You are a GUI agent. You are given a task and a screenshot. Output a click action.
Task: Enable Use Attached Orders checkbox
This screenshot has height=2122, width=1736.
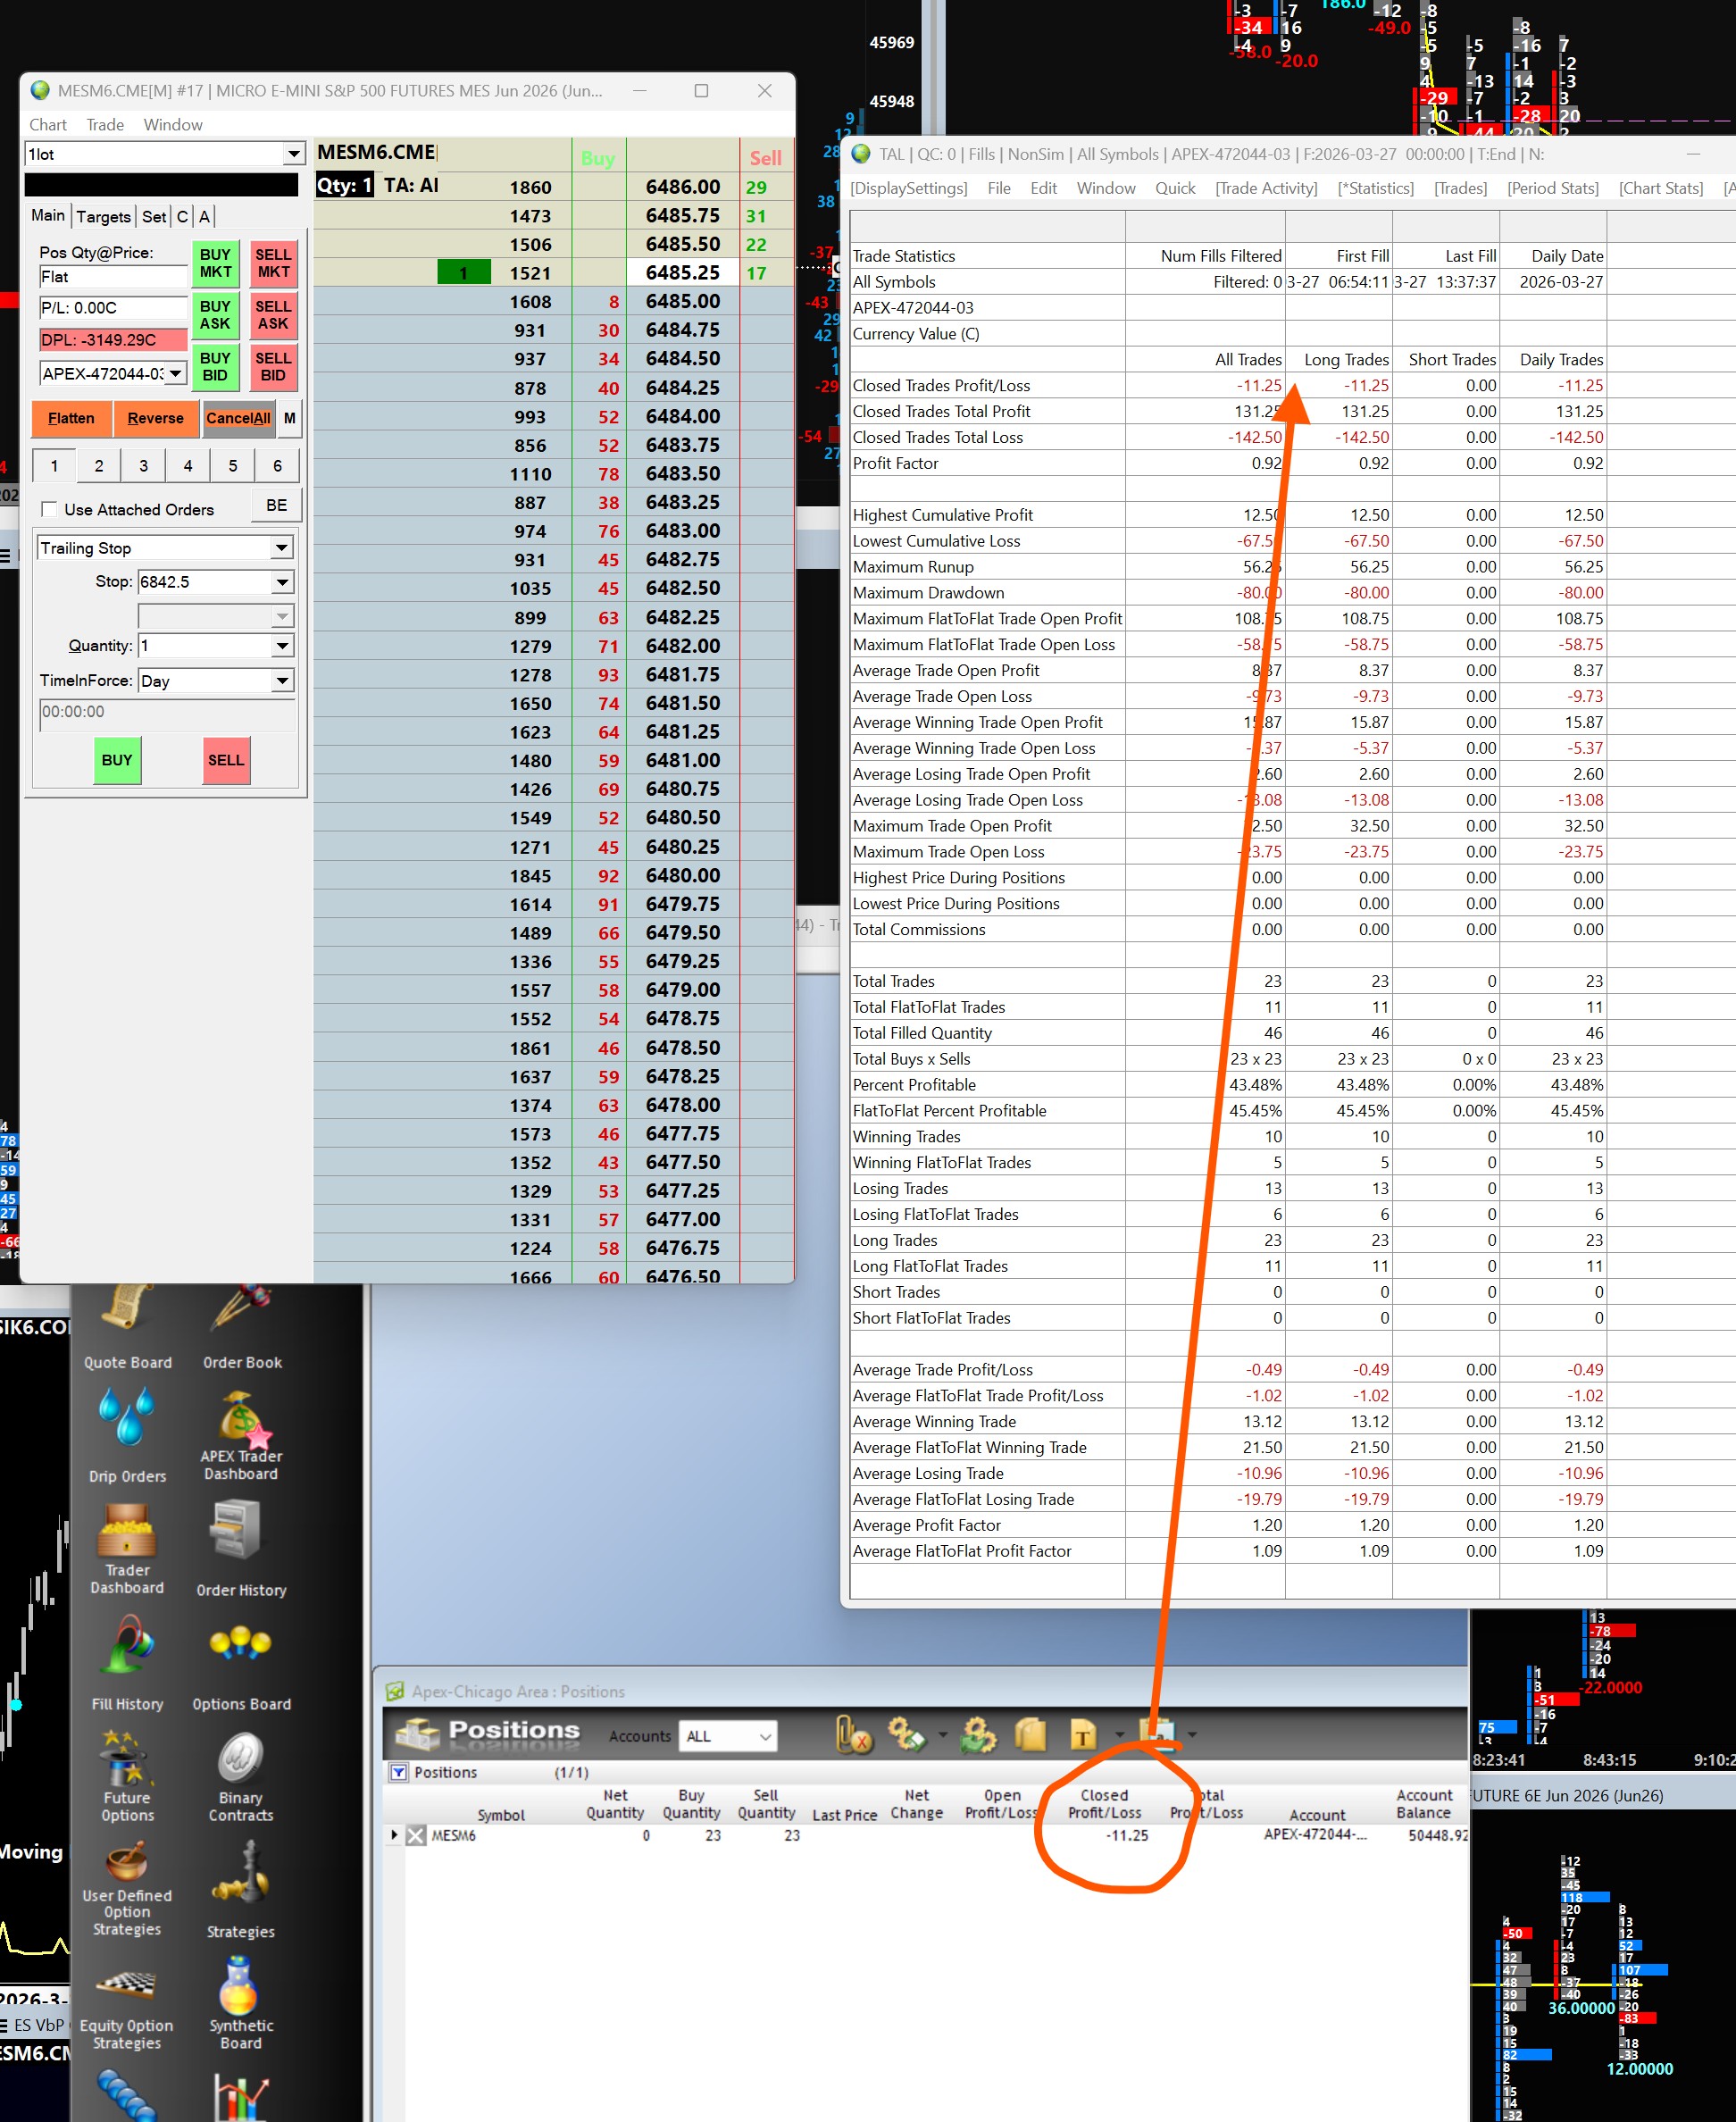[49, 509]
